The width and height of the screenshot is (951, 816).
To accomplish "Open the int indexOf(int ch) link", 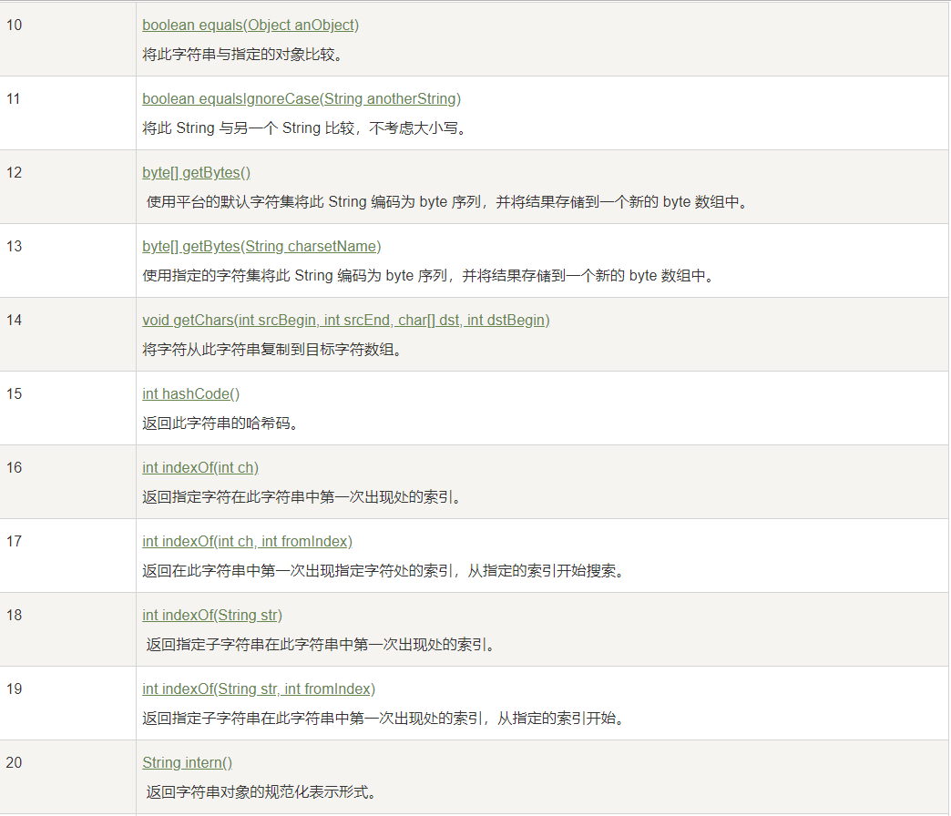I will pyautogui.click(x=200, y=467).
